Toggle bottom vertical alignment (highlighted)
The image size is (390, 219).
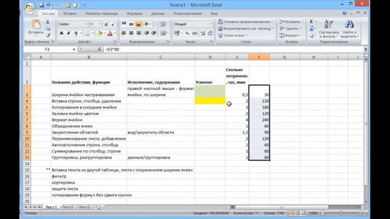point(138,24)
